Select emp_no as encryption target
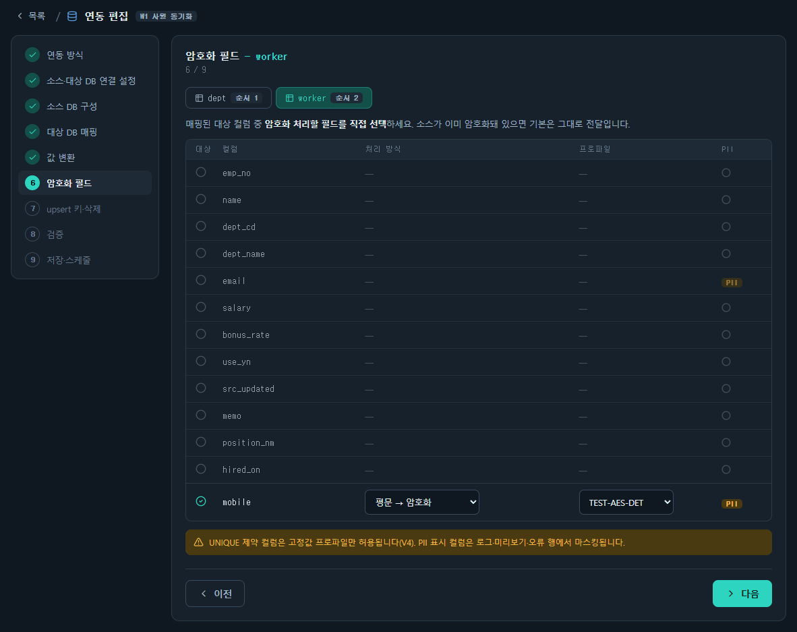The width and height of the screenshot is (797, 632). 201,173
